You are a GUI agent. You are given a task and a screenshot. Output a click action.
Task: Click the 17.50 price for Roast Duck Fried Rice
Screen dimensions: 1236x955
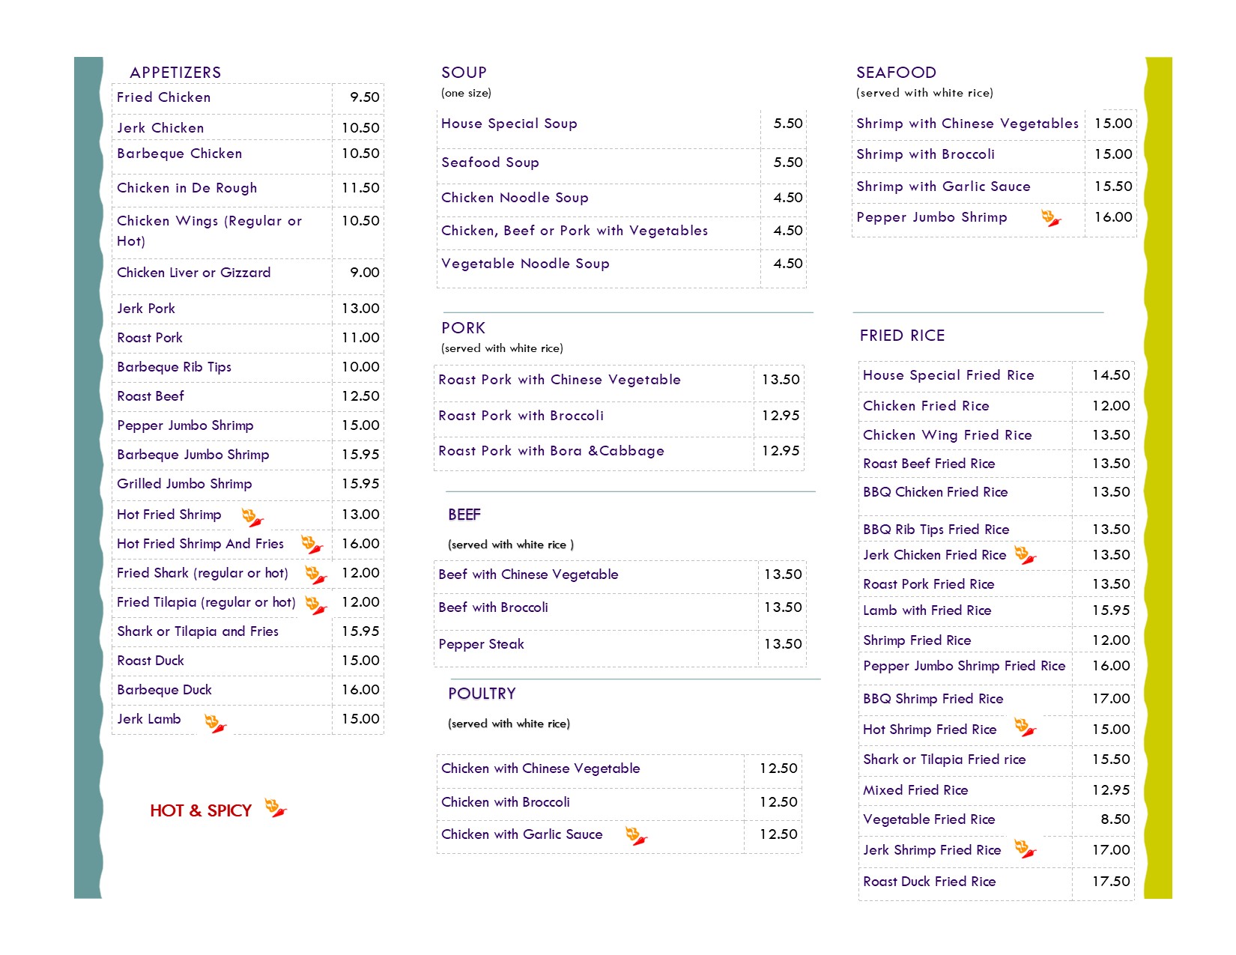pos(1111,882)
